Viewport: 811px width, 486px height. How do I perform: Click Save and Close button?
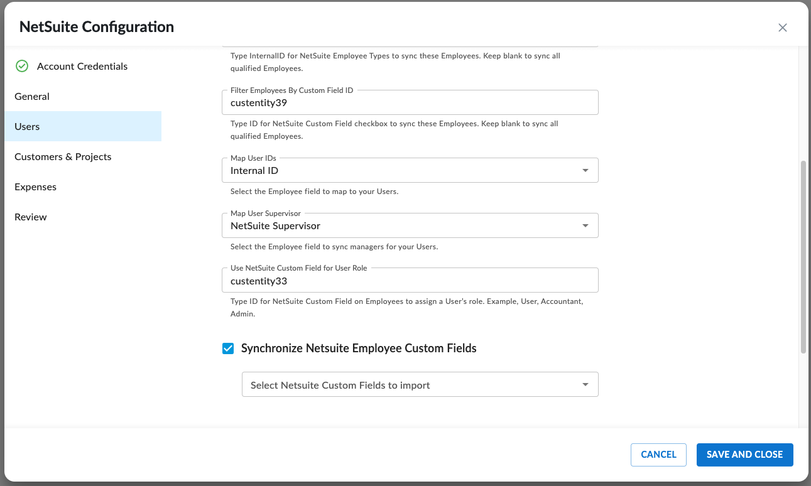coord(744,455)
